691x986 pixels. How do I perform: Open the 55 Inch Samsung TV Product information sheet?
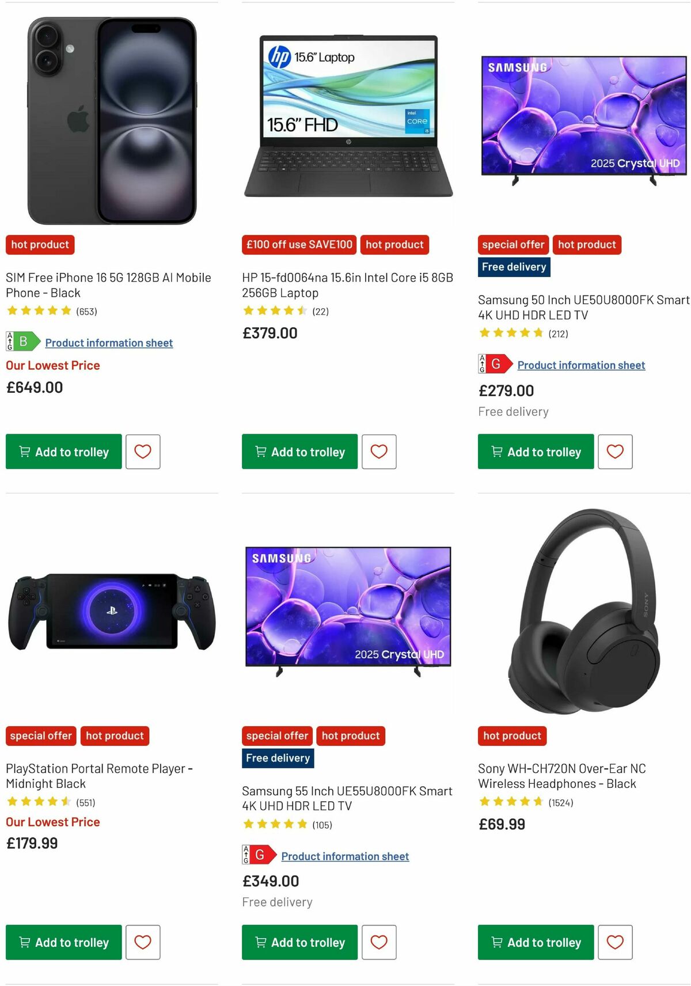click(x=345, y=856)
